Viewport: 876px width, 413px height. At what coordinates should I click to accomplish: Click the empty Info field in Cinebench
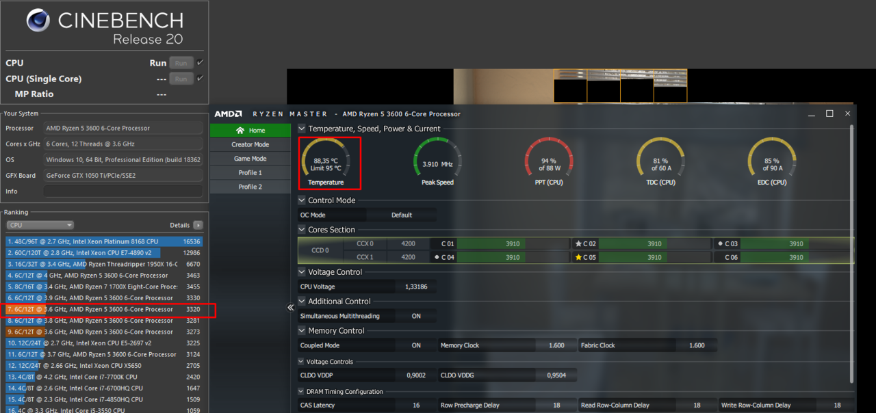click(x=123, y=191)
